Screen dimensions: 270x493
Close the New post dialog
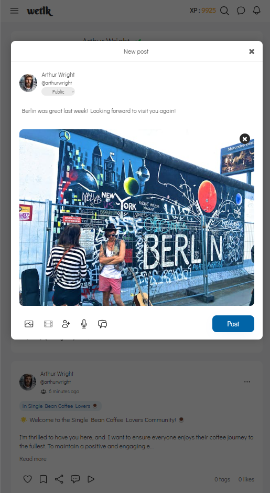[x=252, y=52]
